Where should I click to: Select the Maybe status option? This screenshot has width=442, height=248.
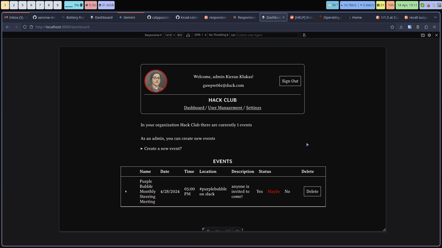click(x=273, y=192)
